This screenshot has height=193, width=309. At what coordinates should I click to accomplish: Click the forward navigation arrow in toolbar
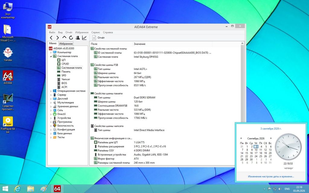[58, 38]
